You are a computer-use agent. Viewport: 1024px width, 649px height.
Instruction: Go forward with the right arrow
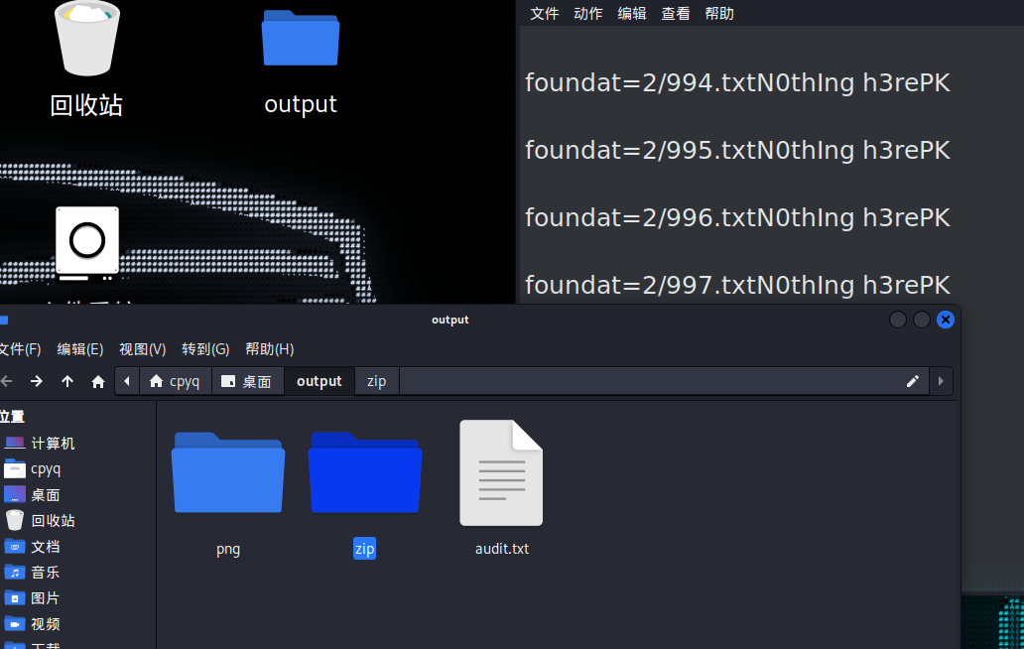coord(37,381)
